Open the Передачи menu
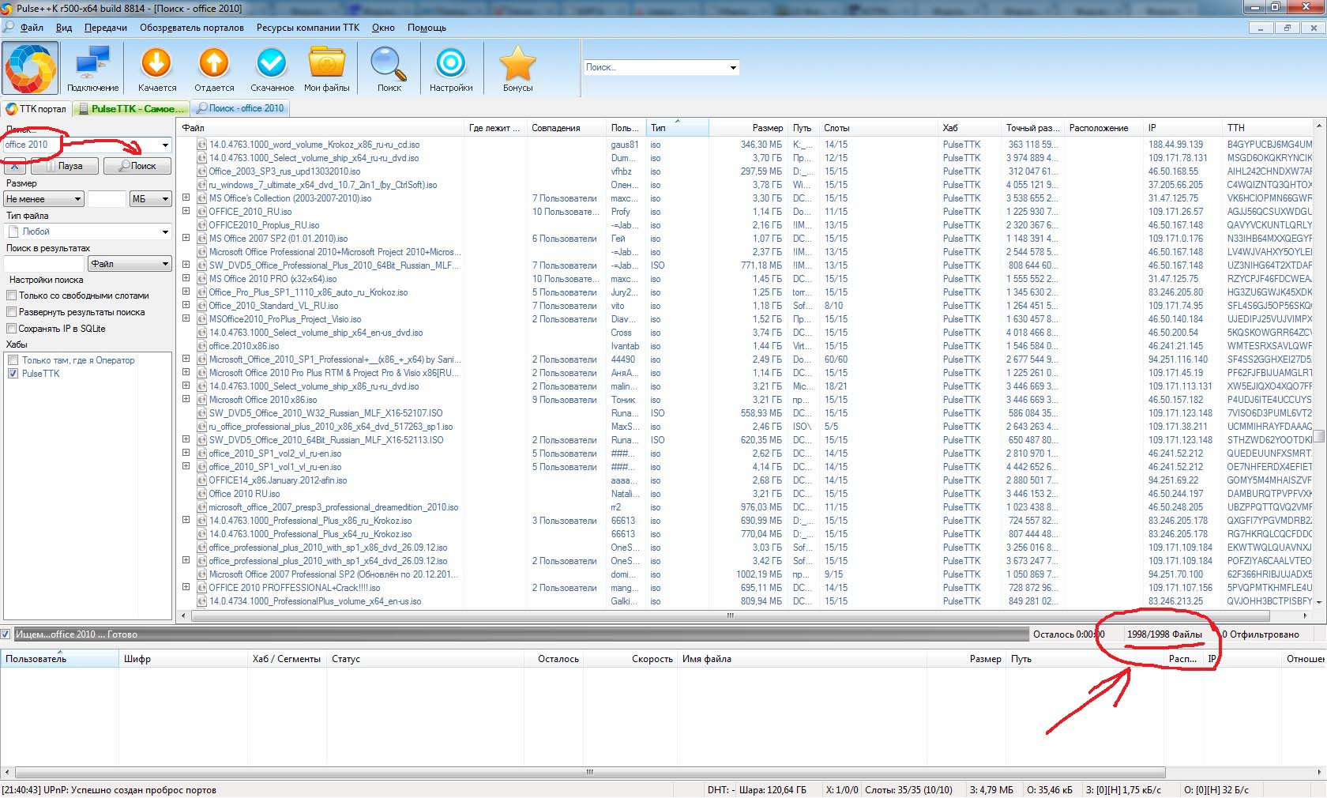Viewport: 1327px width, 798px height. point(105,28)
